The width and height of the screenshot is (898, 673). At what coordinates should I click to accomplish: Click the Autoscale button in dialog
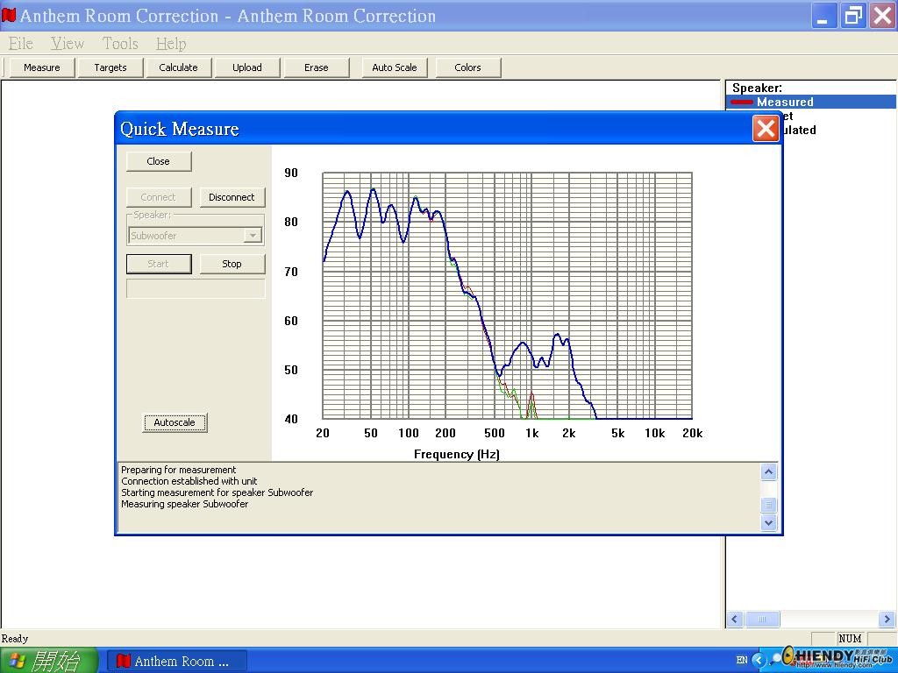pyautogui.click(x=175, y=423)
